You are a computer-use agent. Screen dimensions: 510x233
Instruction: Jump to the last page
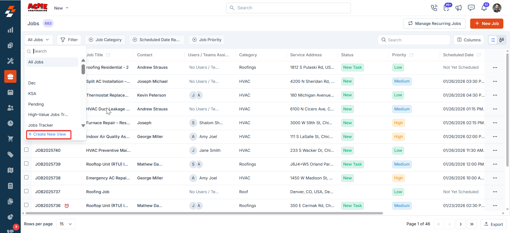click(x=472, y=224)
